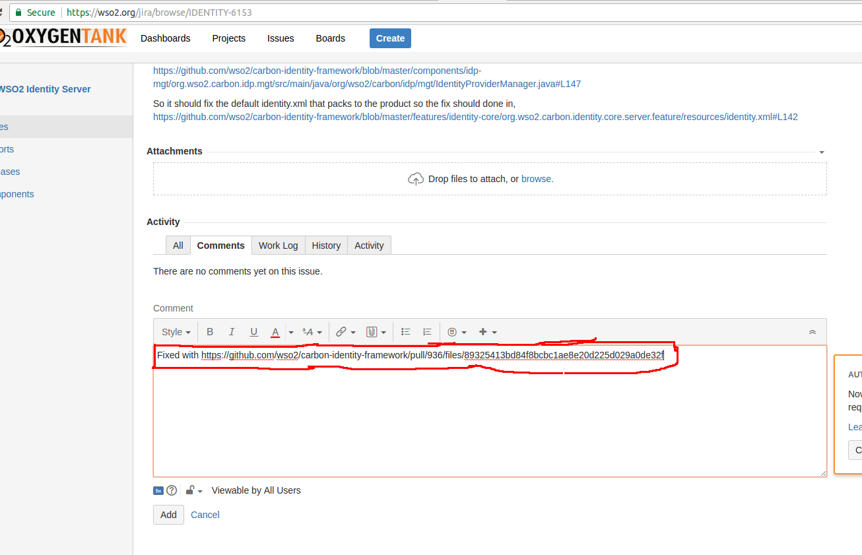Click the attachment drop zone
This screenshot has height=555, width=862.
coord(490,179)
